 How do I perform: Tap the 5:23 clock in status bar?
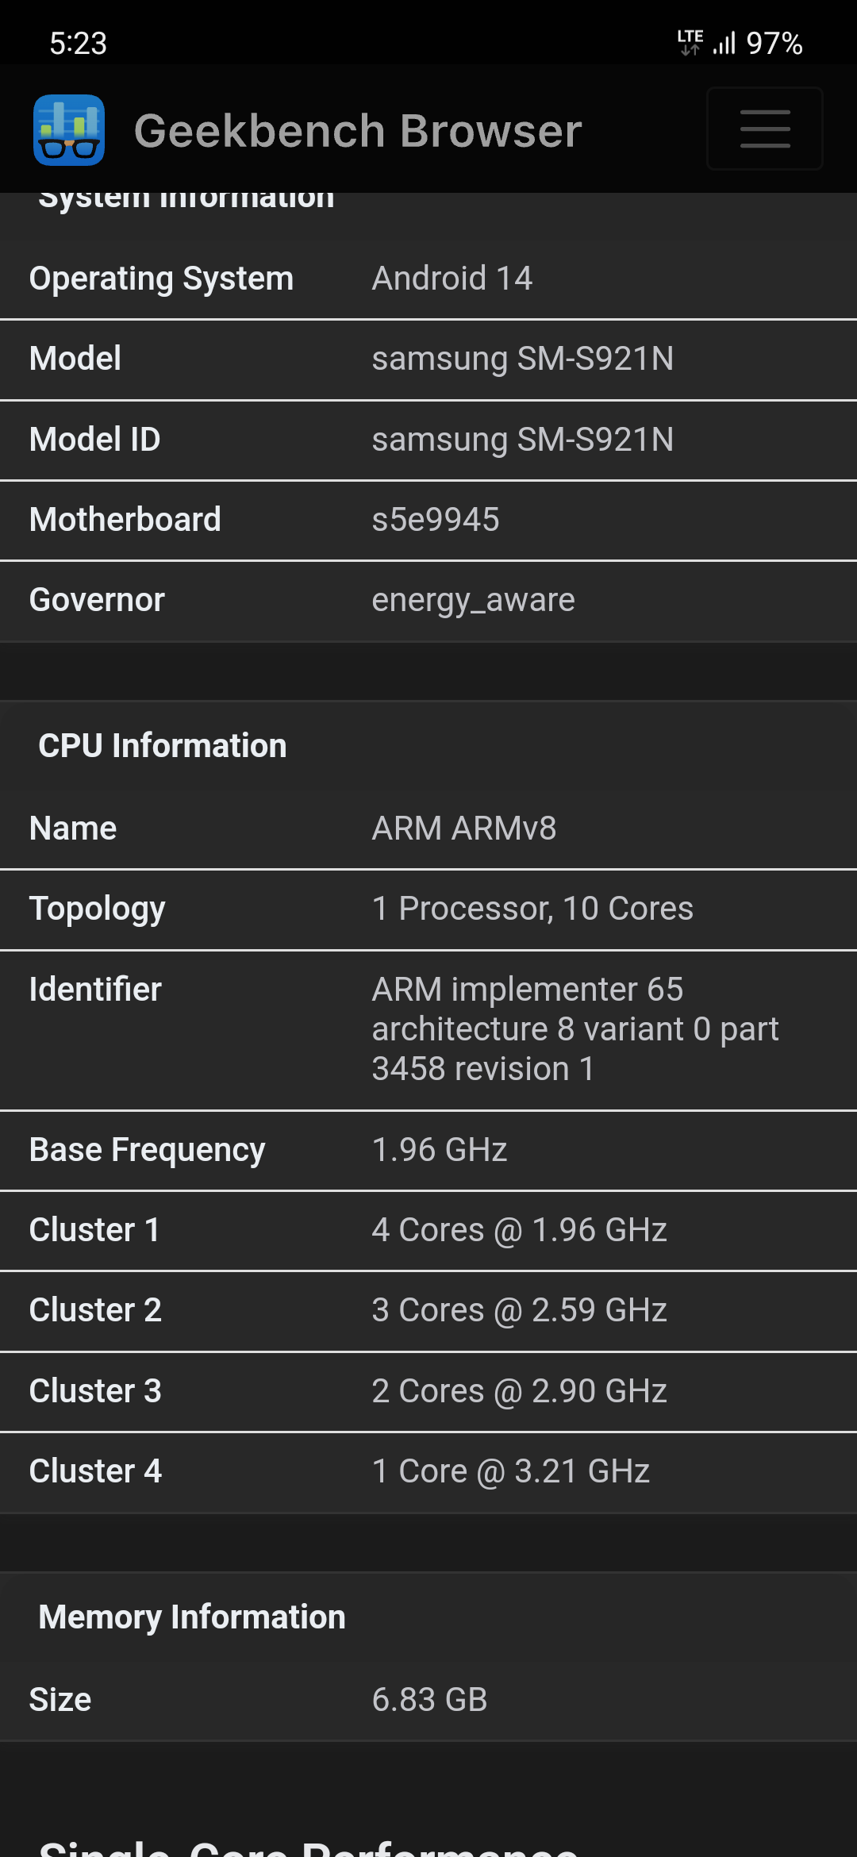(78, 44)
